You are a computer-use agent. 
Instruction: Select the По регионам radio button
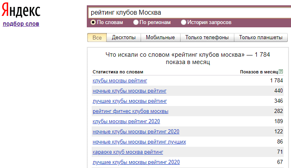click(x=136, y=22)
